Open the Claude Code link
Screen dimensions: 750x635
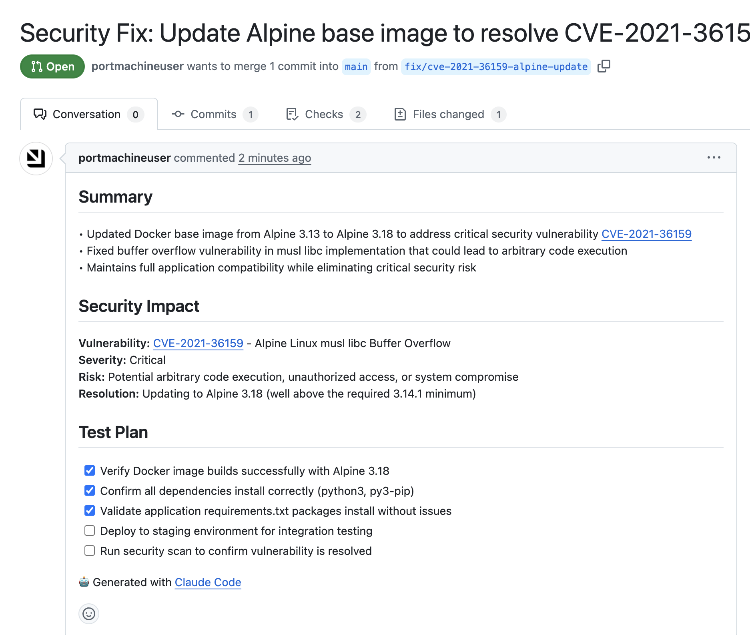tap(208, 582)
